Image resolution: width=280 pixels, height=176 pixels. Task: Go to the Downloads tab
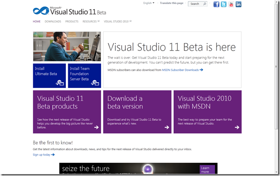[53, 22]
